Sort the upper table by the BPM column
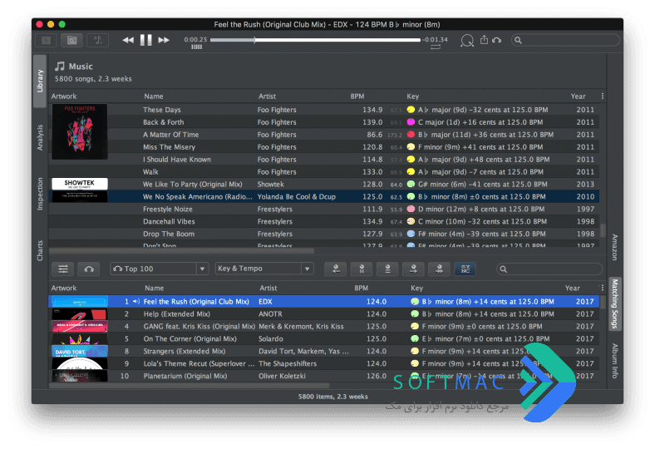The image size is (655, 449). [357, 96]
